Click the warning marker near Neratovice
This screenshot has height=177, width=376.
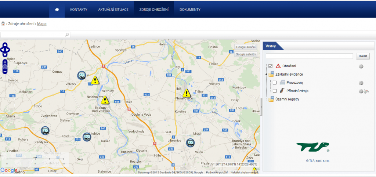[187, 93]
